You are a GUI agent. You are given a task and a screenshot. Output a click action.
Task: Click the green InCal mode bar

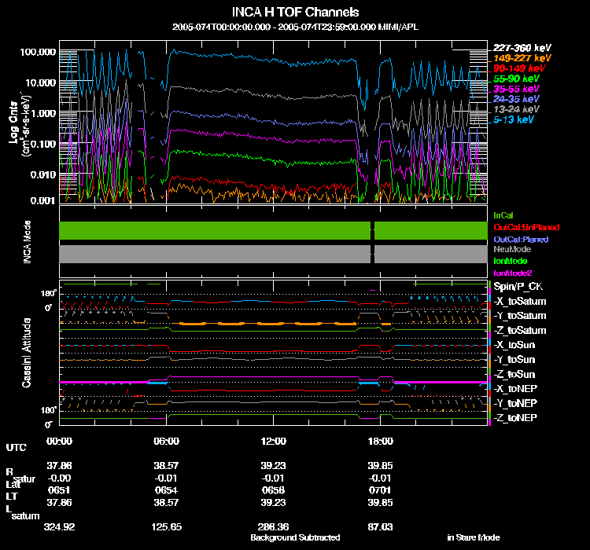click(273, 230)
